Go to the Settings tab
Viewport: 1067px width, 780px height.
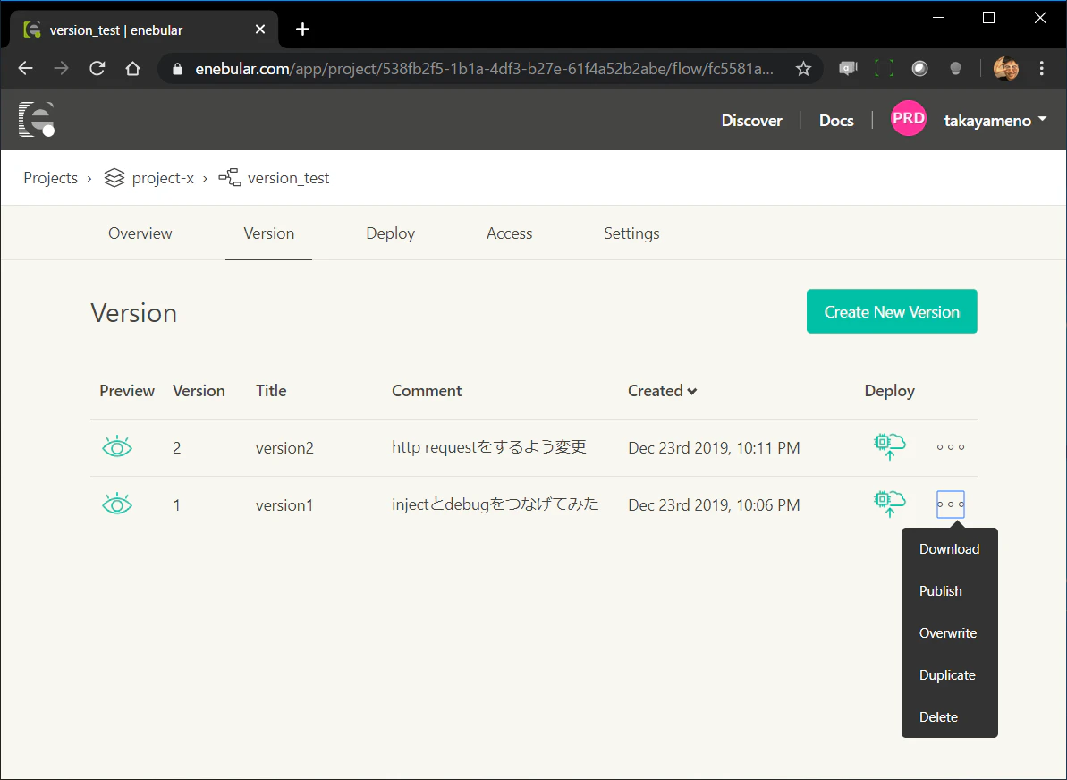coord(631,233)
